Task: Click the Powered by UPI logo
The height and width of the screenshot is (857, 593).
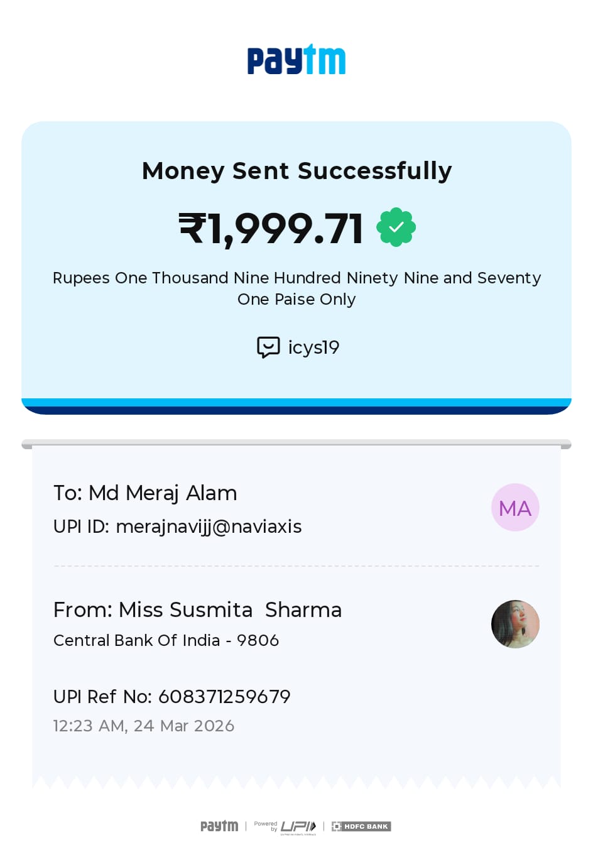Action: [285, 826]
